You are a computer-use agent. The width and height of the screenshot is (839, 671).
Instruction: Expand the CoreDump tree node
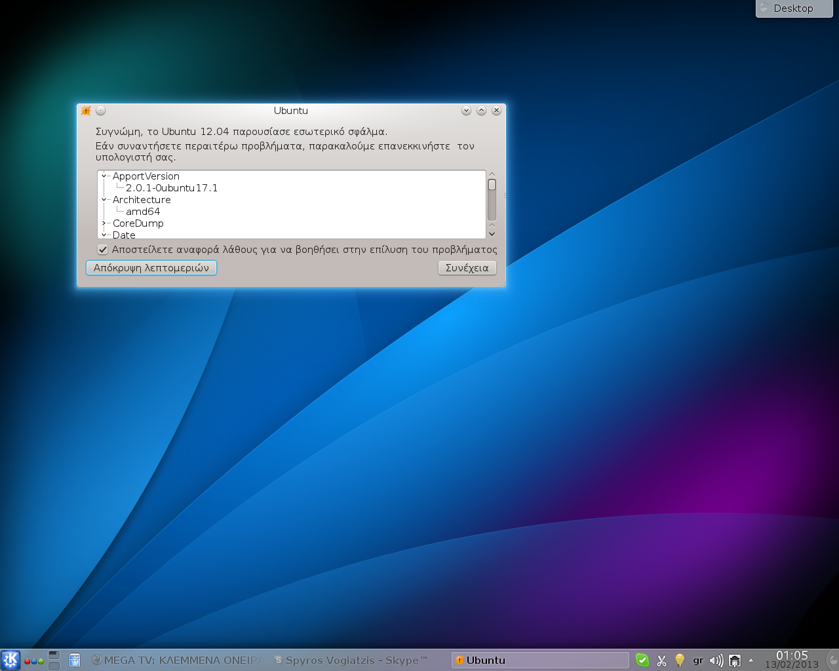[x=104, y=223]
